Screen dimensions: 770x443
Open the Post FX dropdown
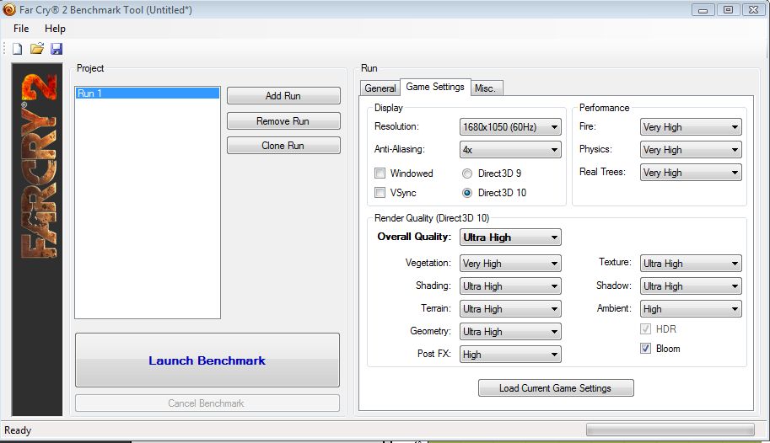pos(510,355)
